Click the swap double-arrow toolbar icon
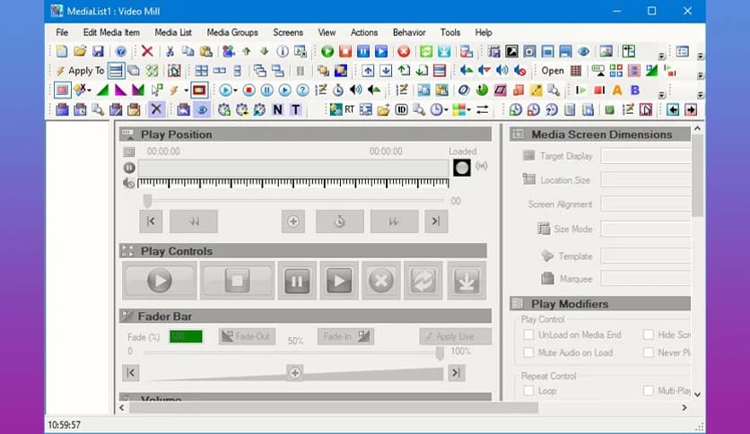This screenshot has height=434, width=750. click(483, 109)
